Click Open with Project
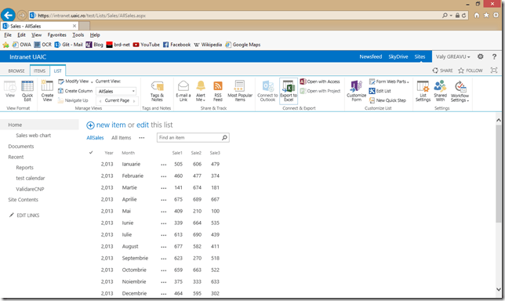This screenshot has width=505, height=301. 320,91
